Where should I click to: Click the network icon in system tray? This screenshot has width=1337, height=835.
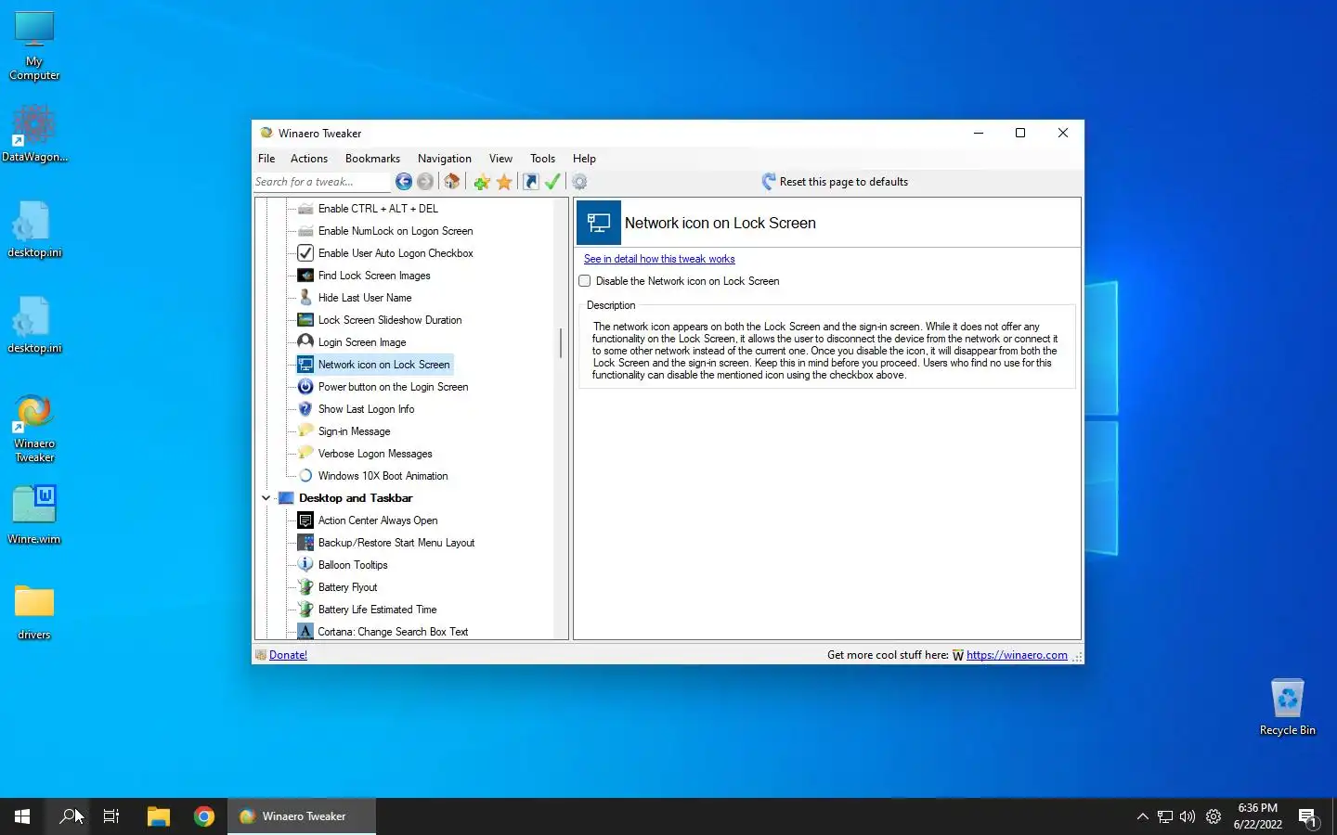tap(1165, 816)
